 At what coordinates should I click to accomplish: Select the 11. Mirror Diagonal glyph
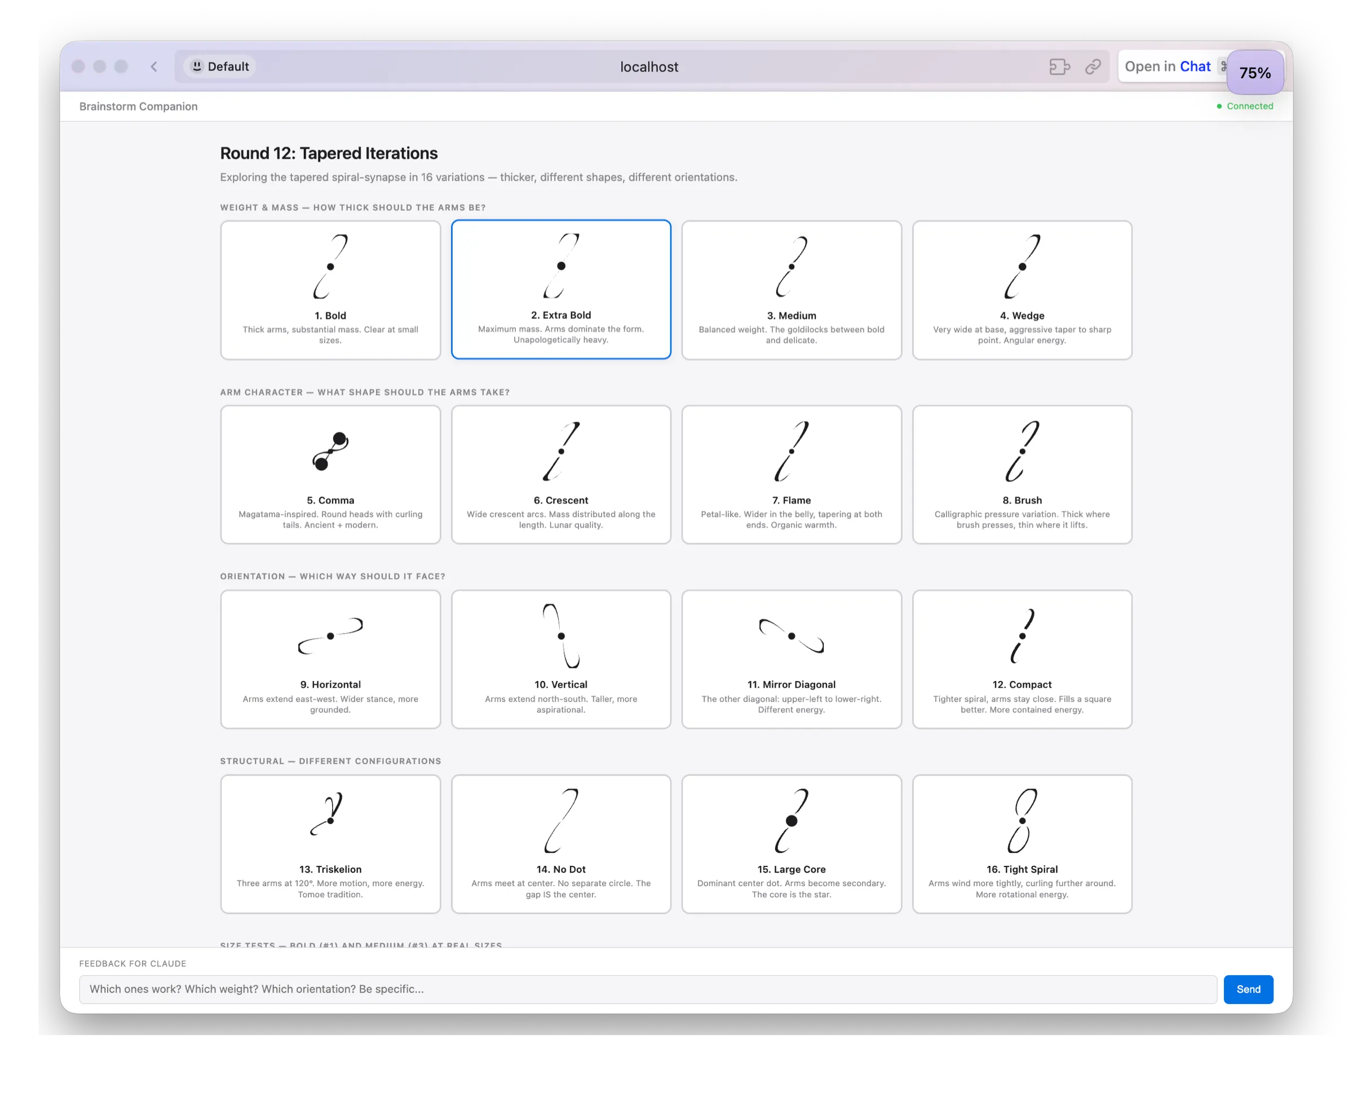792,636
